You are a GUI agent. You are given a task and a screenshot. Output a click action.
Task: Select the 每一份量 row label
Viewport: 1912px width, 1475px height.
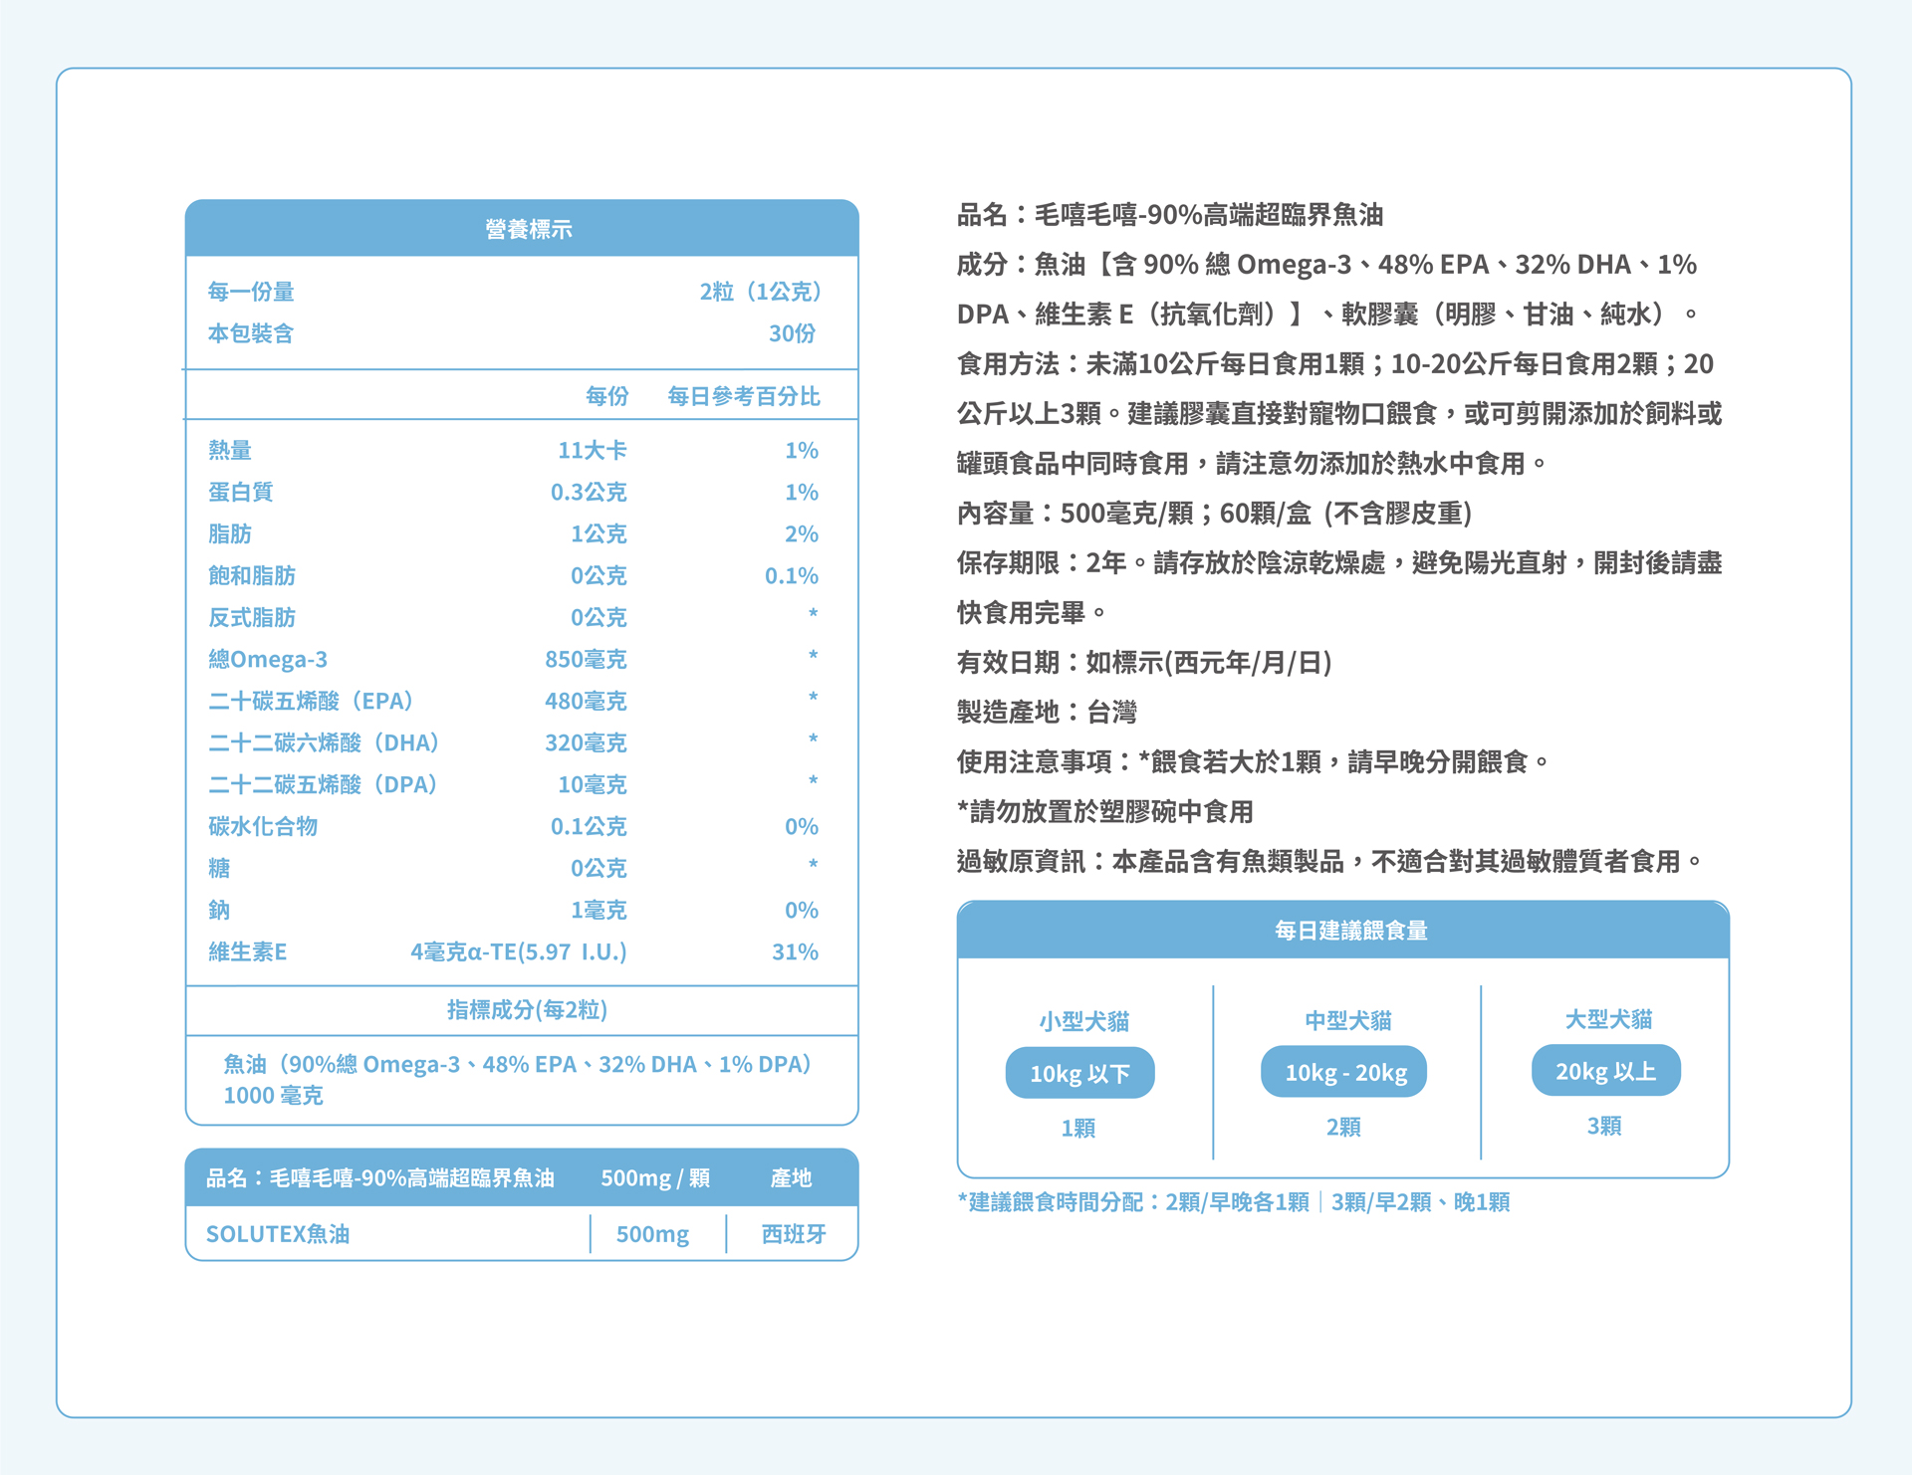point(251,292)
